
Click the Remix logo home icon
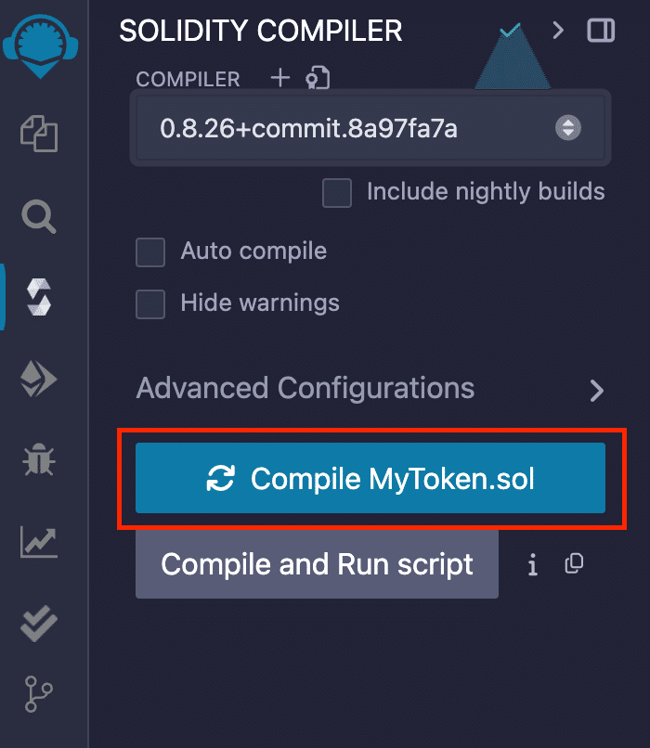click(40, 46)
